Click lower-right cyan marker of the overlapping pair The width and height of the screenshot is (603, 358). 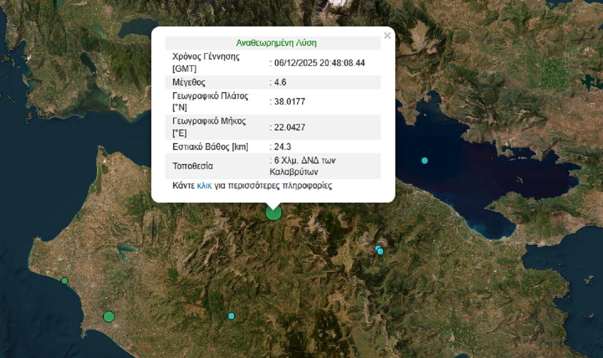(381, 252)
